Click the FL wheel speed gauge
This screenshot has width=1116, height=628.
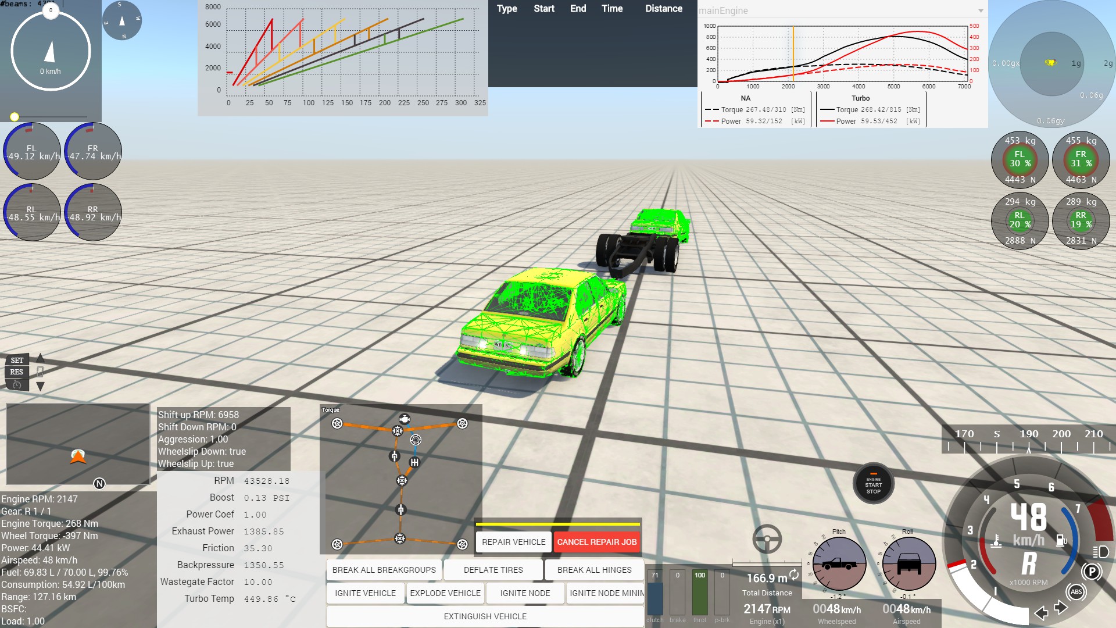click(31, 151)
